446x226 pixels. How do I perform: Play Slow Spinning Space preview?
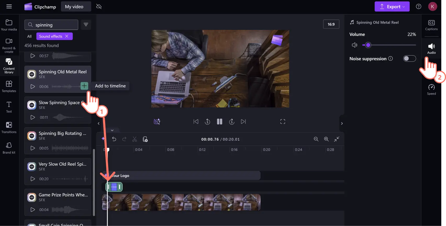pos(33,117)
